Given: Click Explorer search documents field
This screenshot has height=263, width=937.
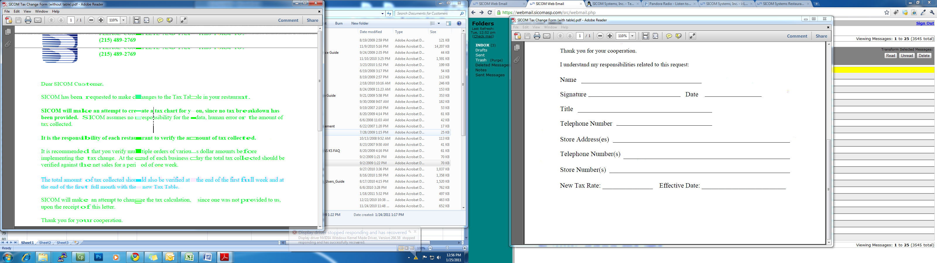Looking at the screenshot, I should pos(430,13).
